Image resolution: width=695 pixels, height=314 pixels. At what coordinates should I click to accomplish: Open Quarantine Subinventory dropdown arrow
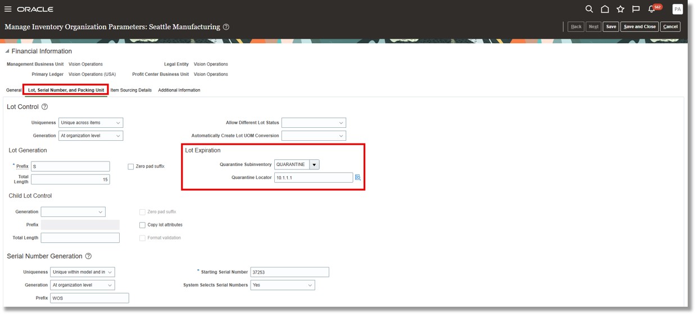[314, 164]
